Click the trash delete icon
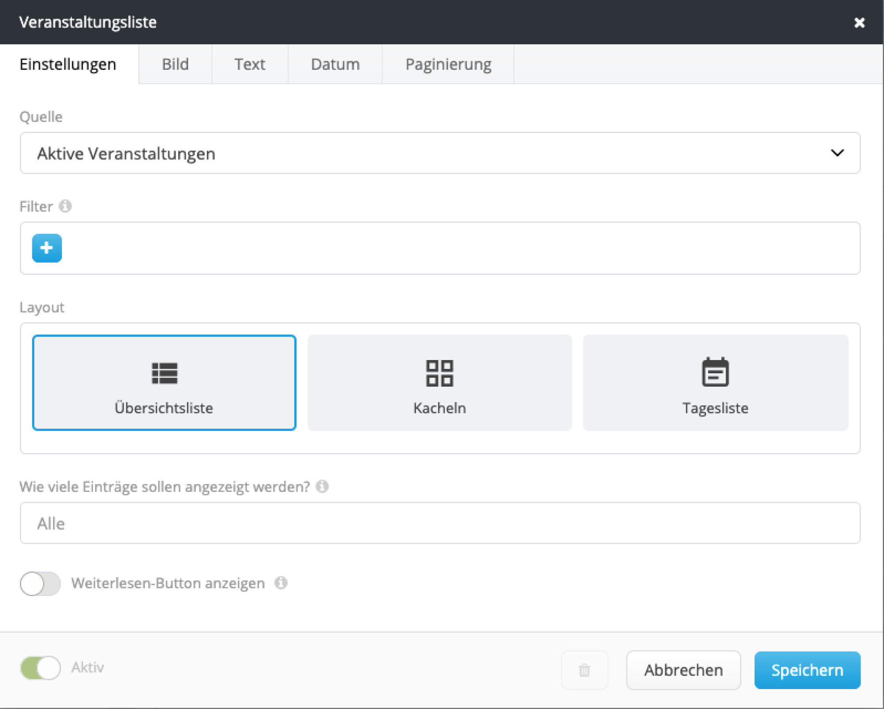This screenshot has width=884, height=709. pos(584,670)
